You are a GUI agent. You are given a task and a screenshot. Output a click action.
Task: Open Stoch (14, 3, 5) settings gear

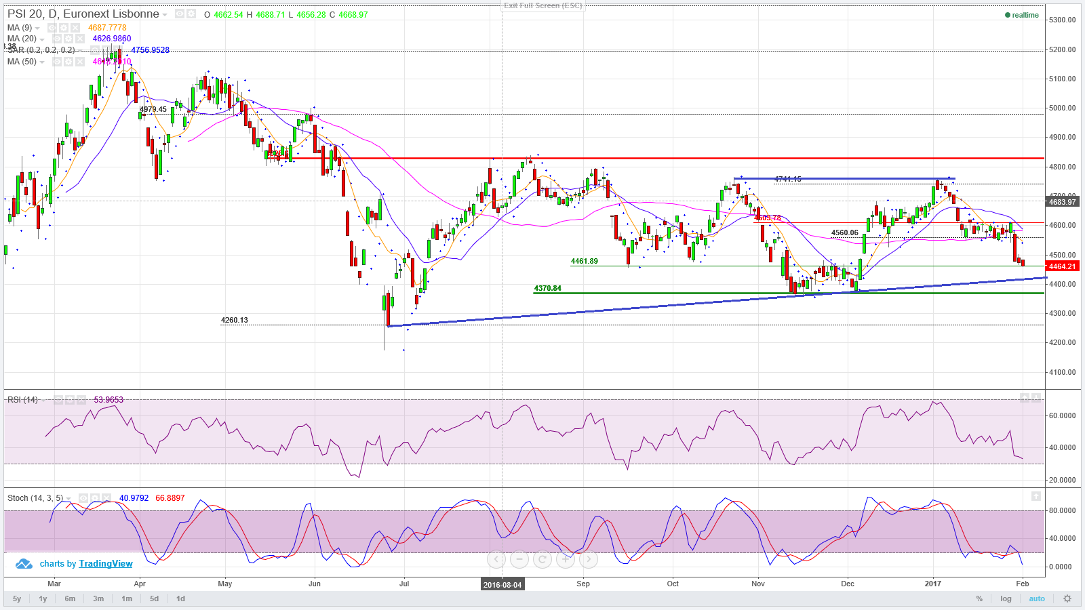coord(95,498)
